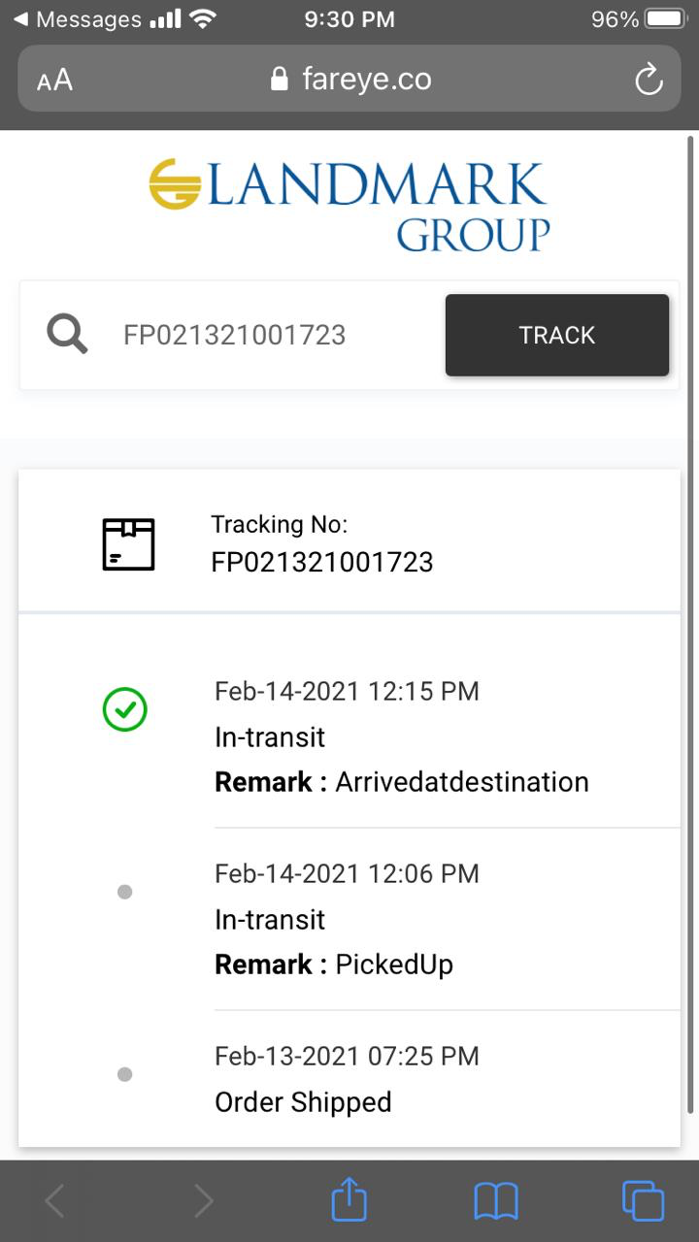Tap the Safari reload page icon
The image size is (699, 1242).
[x=649, y=80]
